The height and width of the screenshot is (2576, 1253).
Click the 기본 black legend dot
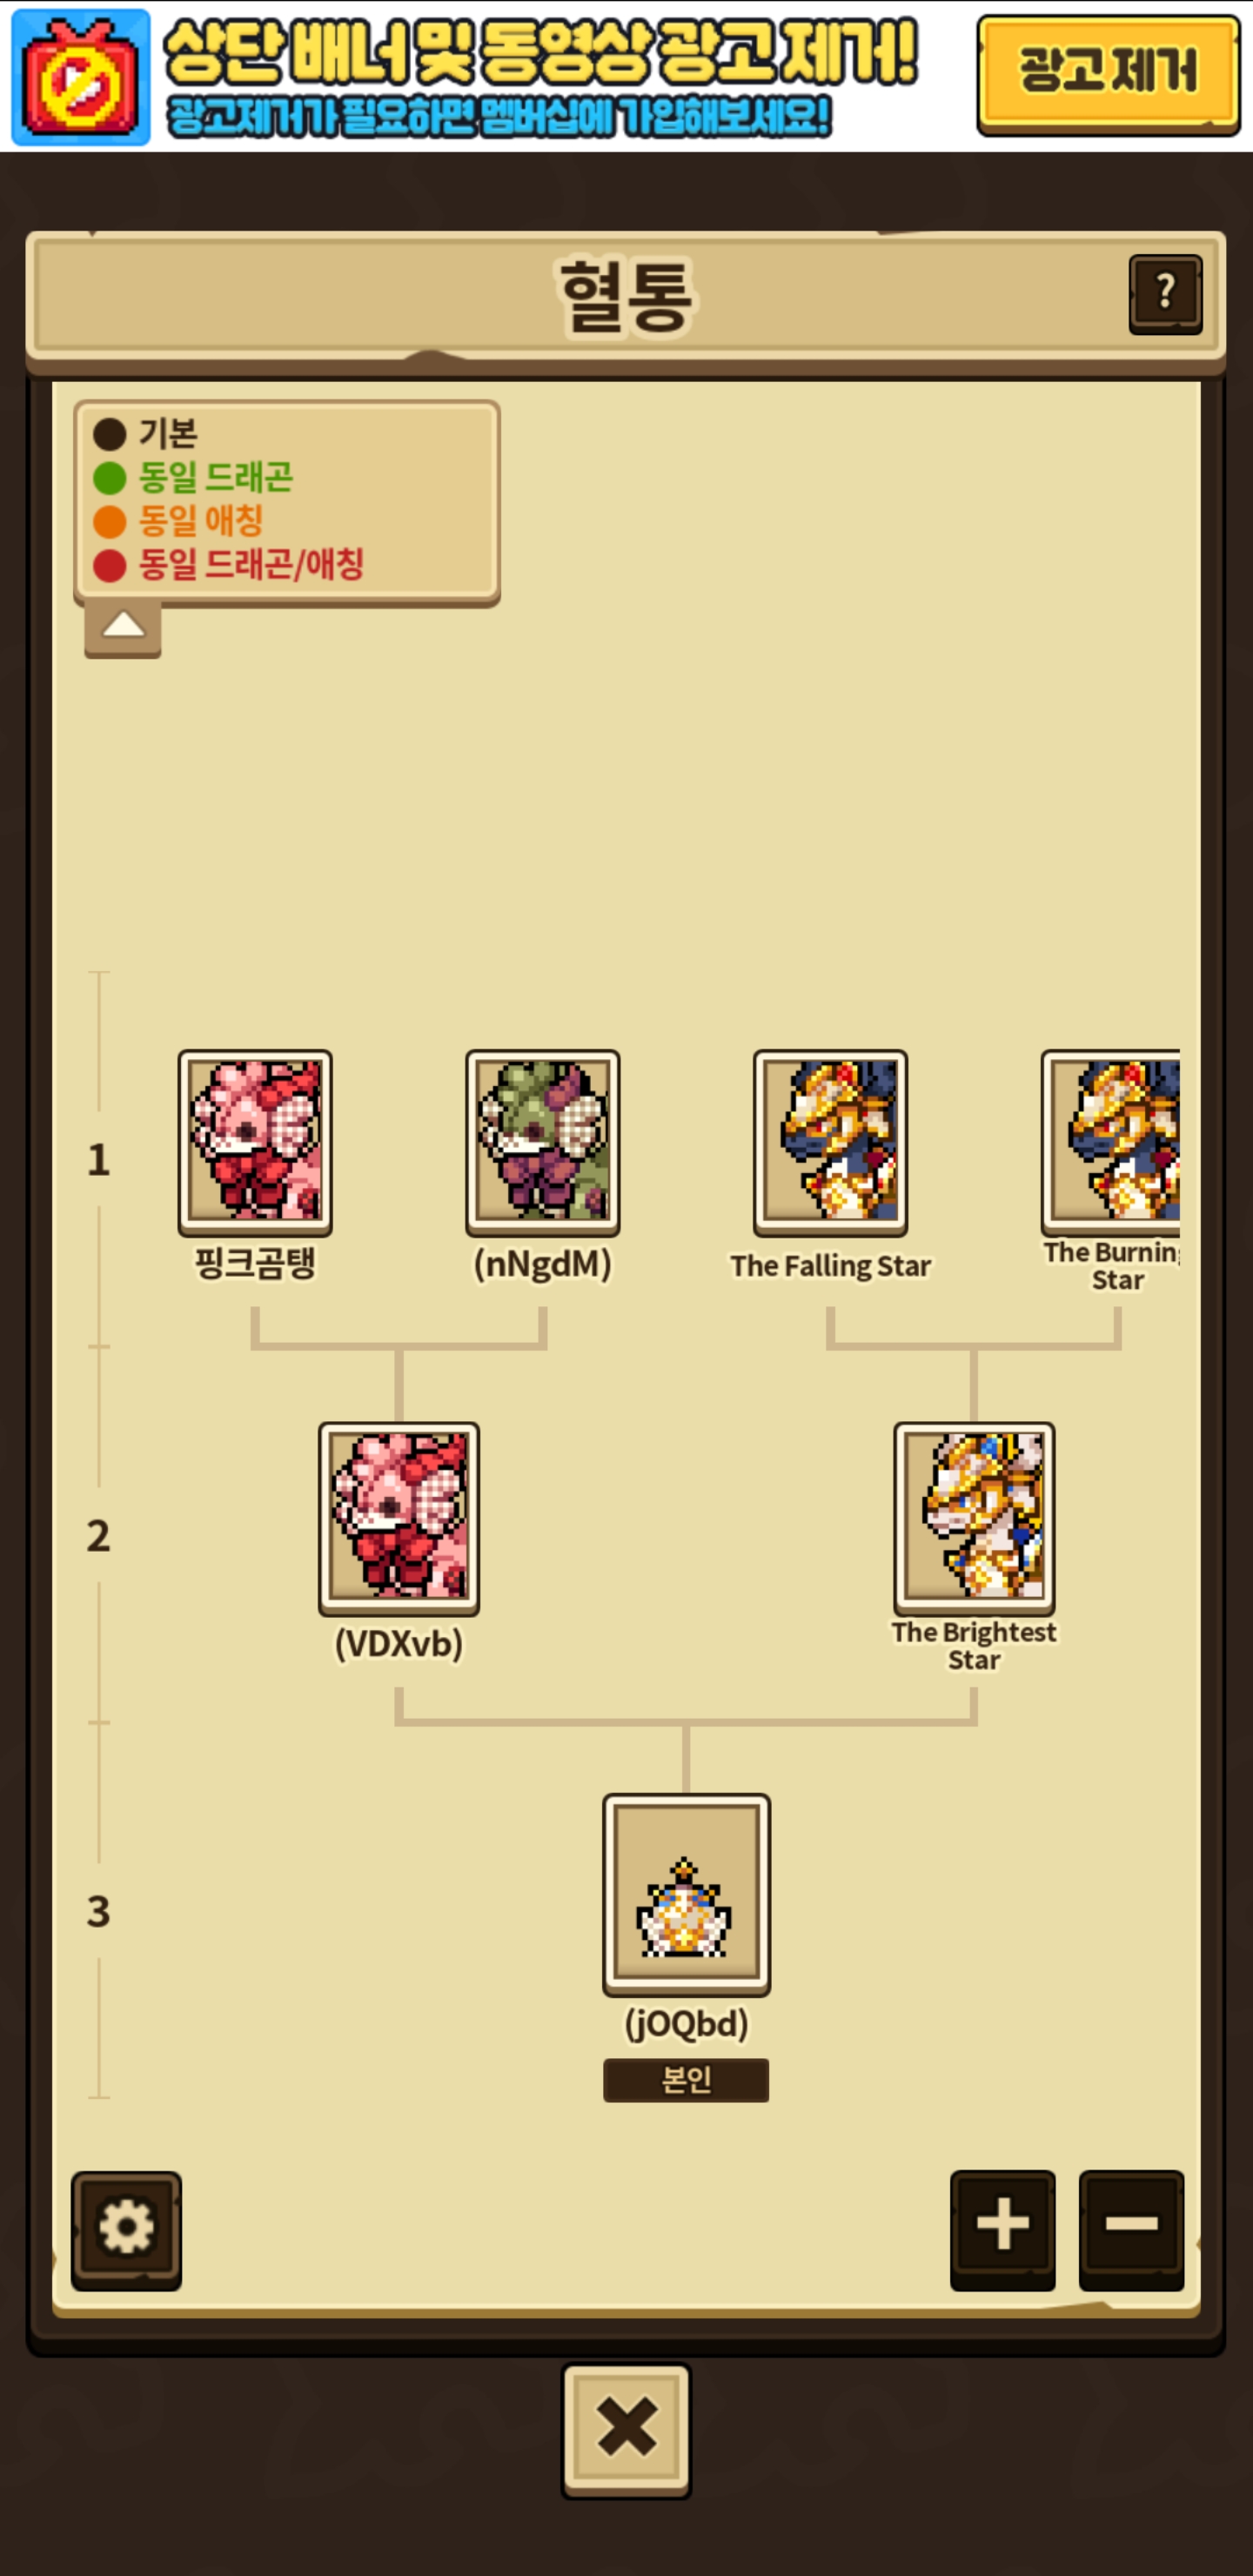[110, 434]
